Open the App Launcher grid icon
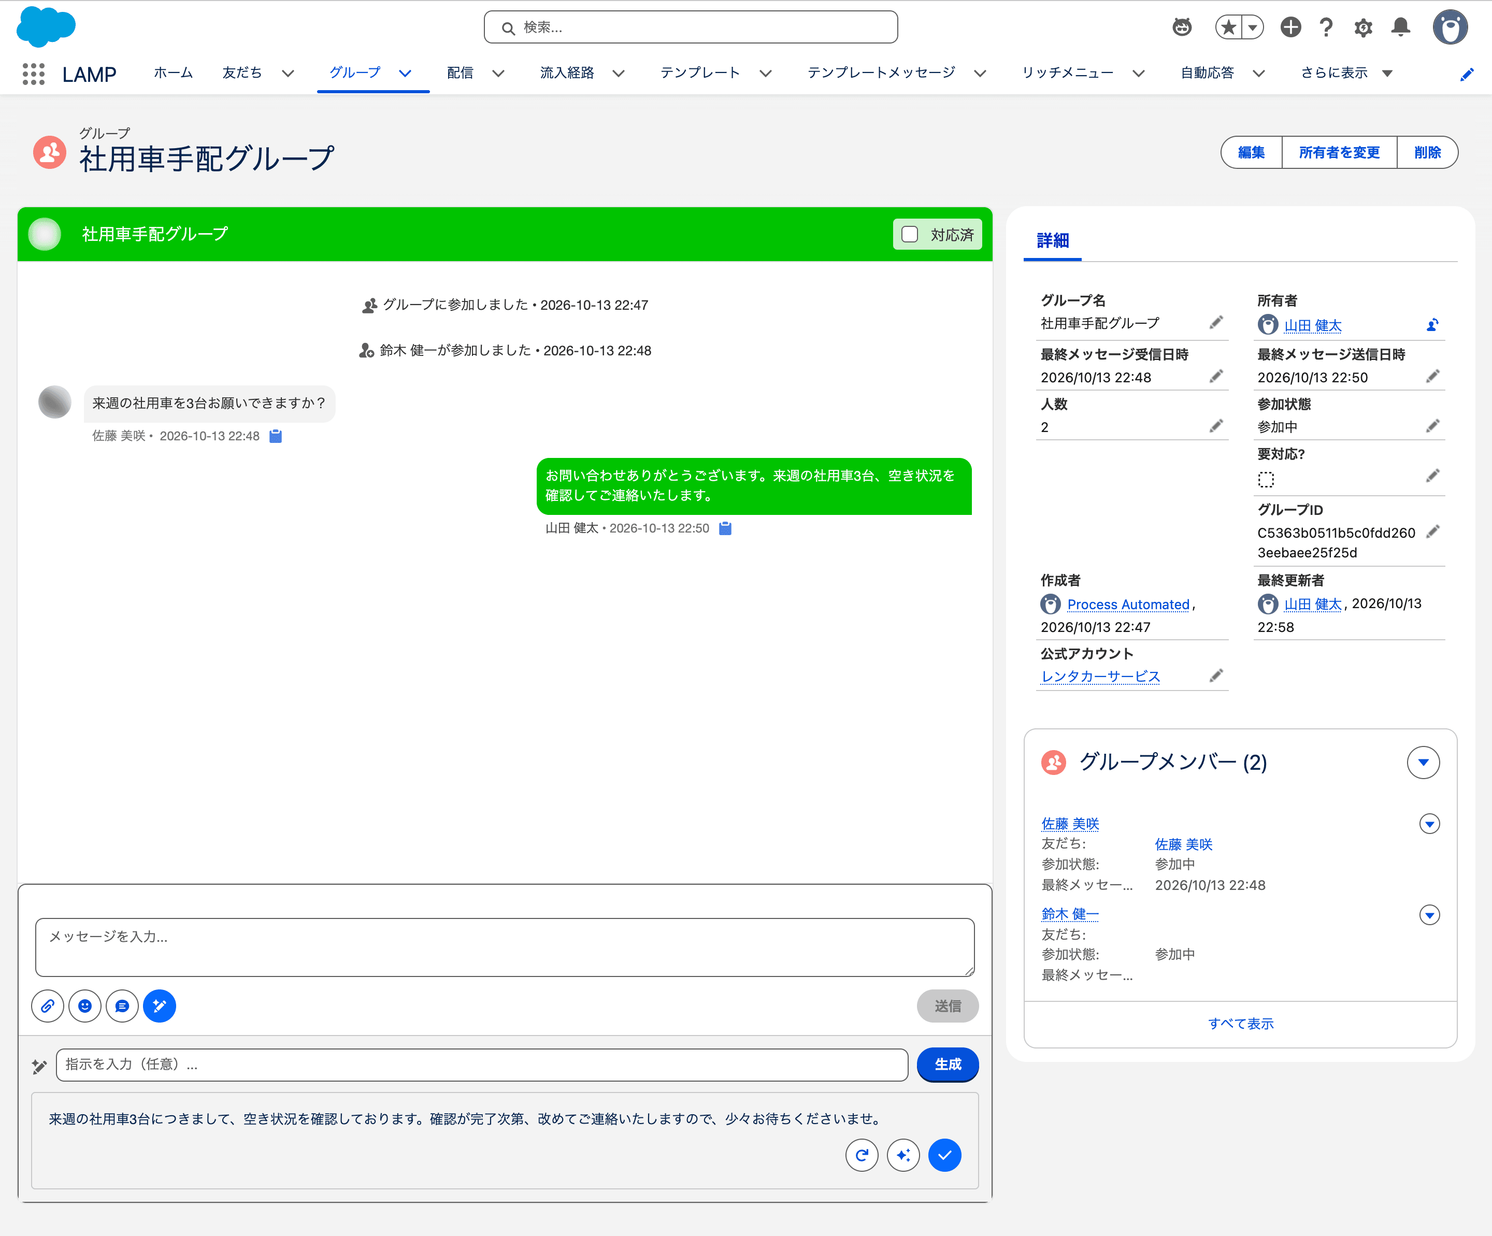Image resolution: width=1492 pixels, height=1236 pixels. click(x=33, y=74)
